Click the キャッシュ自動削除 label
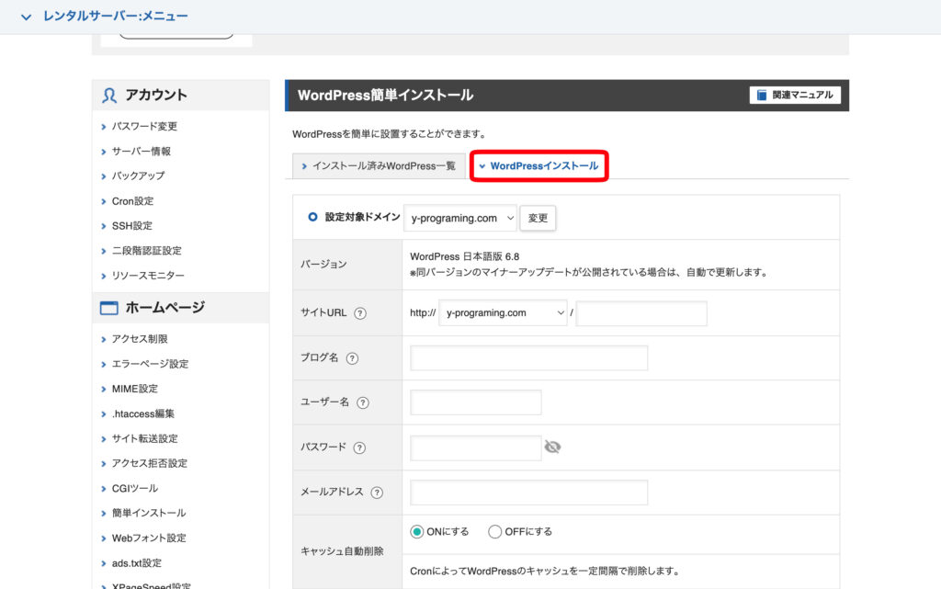 tap(342, 551)
